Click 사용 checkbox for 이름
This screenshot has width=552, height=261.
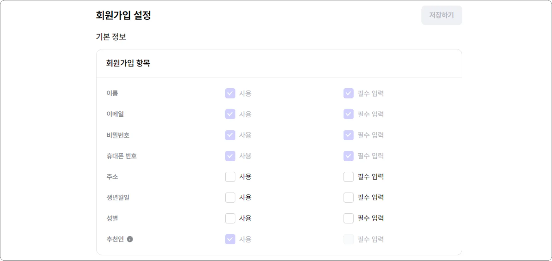pos(230,93)
